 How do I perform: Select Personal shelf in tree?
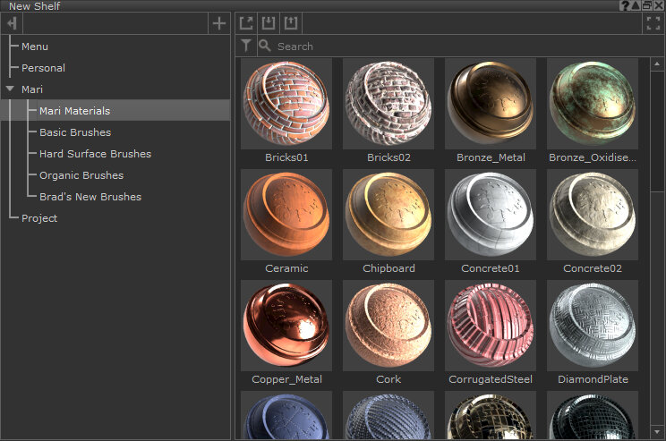(x=43, y=68)
